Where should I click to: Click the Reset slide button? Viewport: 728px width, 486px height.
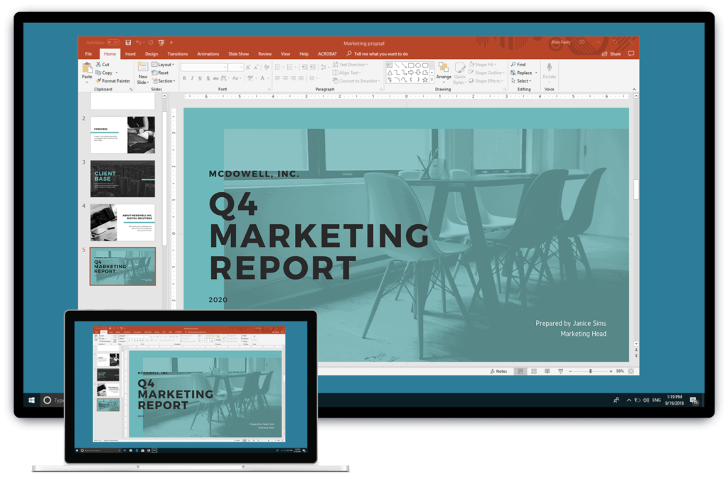pyautogui.click(x=160, y=73)
